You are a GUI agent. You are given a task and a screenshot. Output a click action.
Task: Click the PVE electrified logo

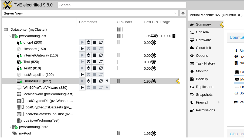[7, 5]
